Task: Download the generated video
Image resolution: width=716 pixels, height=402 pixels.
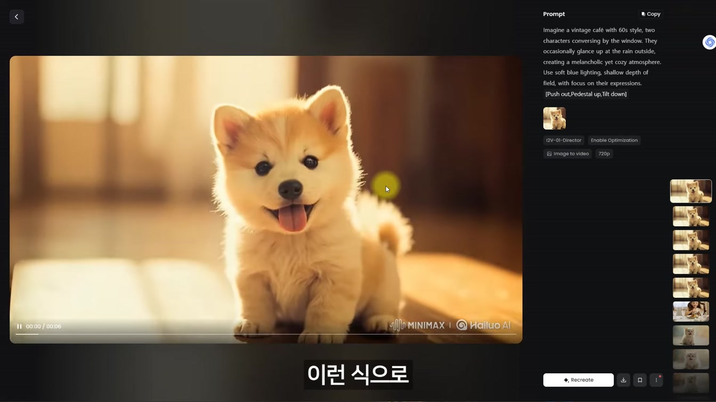Action: [x=623, y=380]
